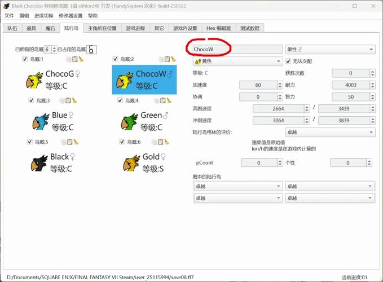Open the bottom-right 卓越 pen dropdown

point(330,198)
